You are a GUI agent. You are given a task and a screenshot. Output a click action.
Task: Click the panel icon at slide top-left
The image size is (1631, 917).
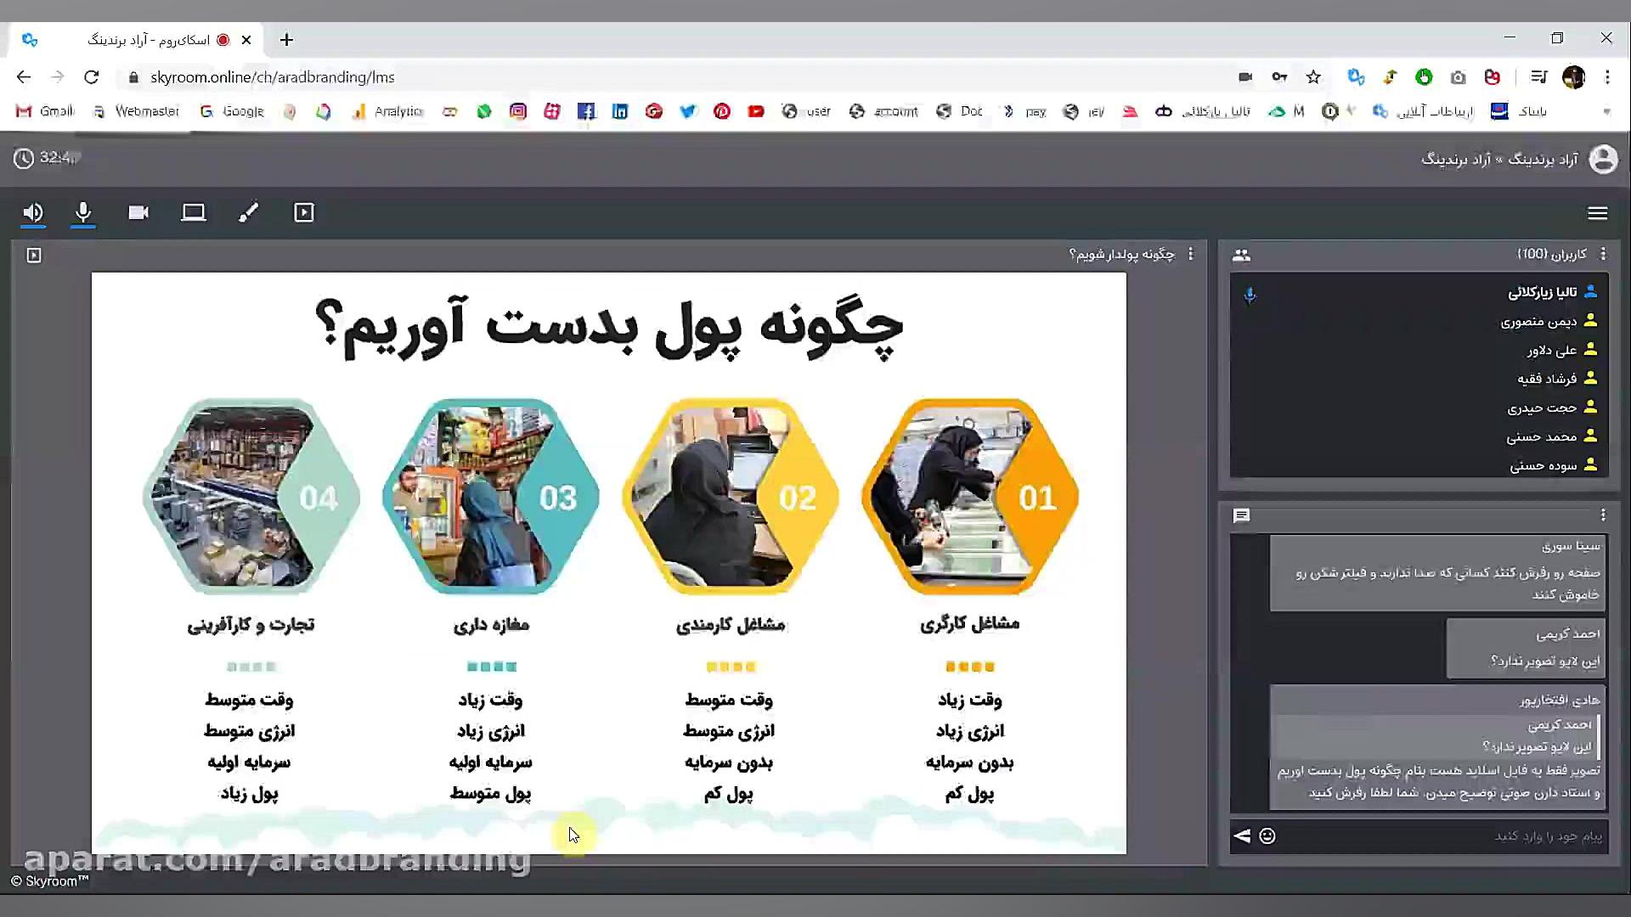34,255
